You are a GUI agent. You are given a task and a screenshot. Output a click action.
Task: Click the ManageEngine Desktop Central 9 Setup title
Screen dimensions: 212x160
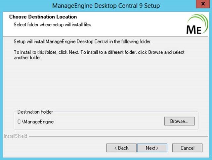[106, 6]
